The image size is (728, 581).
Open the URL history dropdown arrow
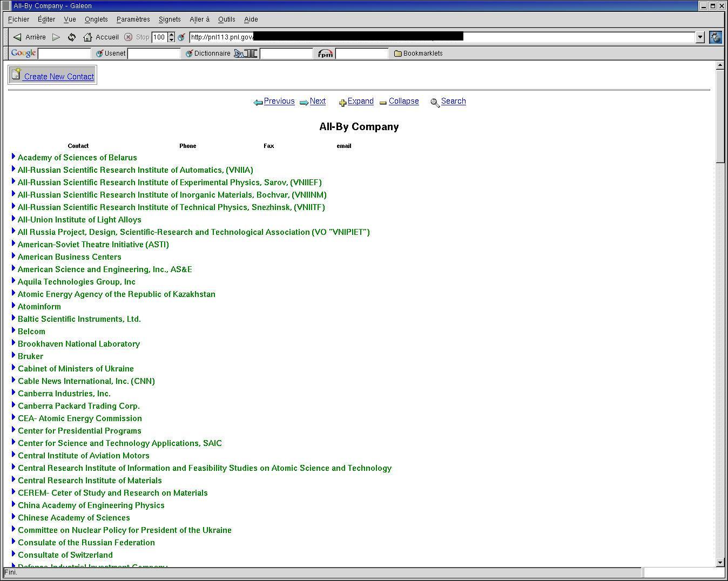point(700,37)
